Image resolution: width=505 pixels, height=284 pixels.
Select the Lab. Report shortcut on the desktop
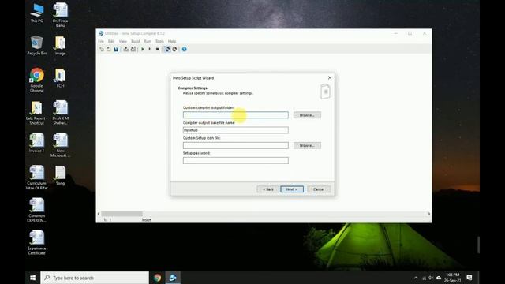pyautogui.click(x=37, y=113)
